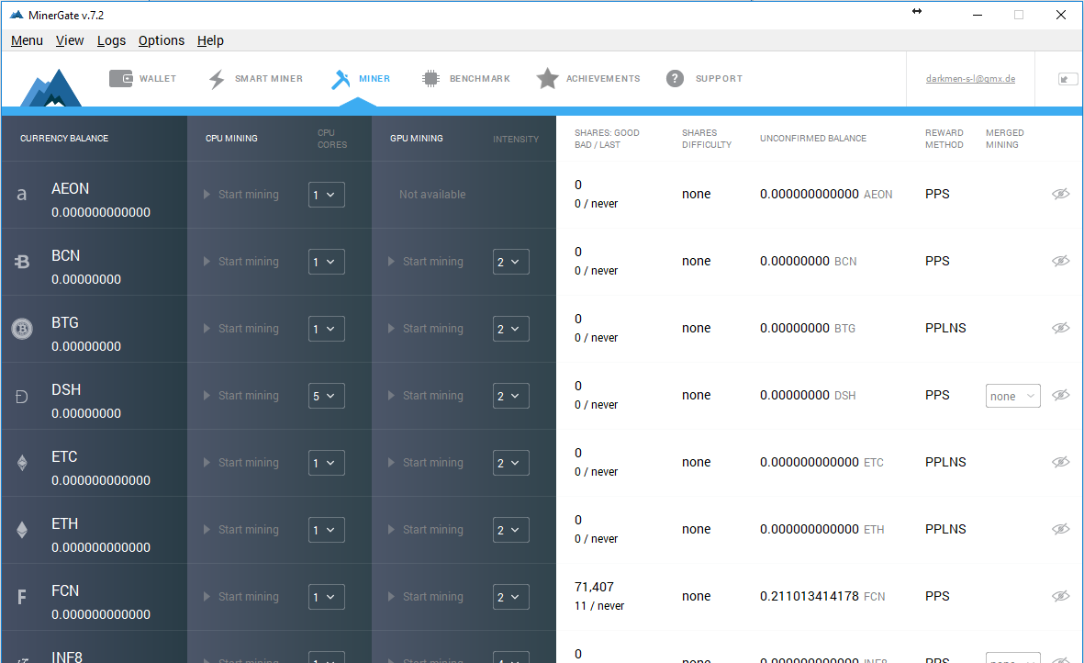The image size is (1084, 663).
Task: Open BCN CPU cores dropdown
Action: 327,262
